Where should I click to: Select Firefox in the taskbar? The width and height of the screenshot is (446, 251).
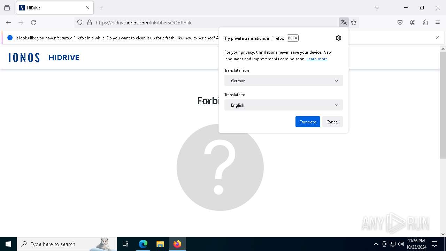(177, 244)
